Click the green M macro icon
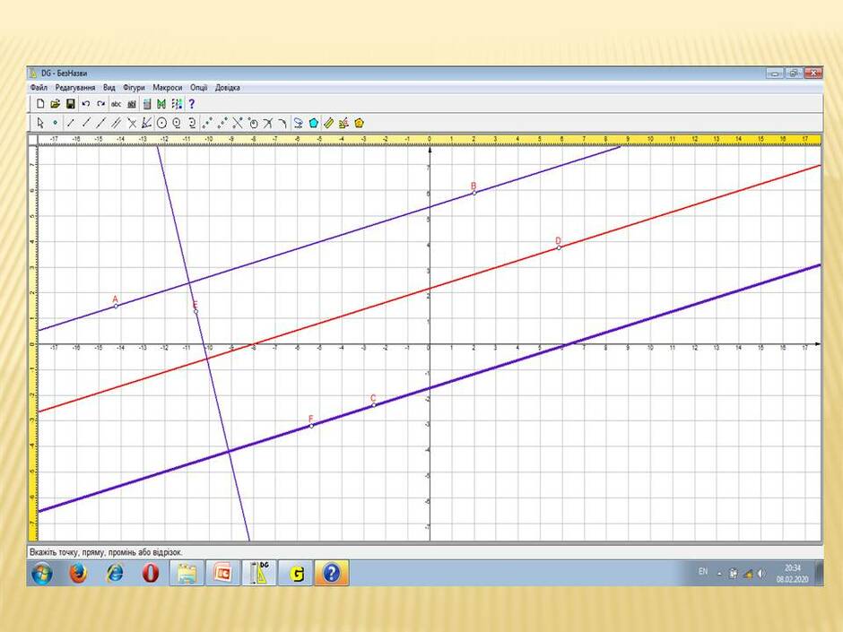 click(161, 104)
